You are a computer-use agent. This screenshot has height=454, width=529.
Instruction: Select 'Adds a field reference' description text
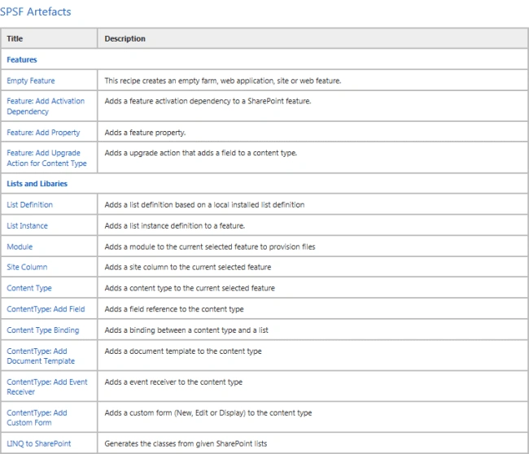pos(174,309)
